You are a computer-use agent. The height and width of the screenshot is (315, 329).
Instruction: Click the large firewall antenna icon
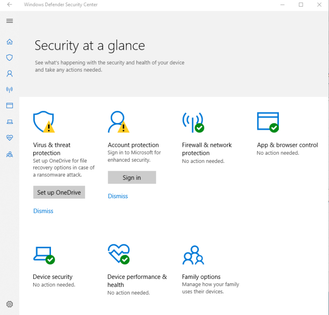click(x=193, y=123)
